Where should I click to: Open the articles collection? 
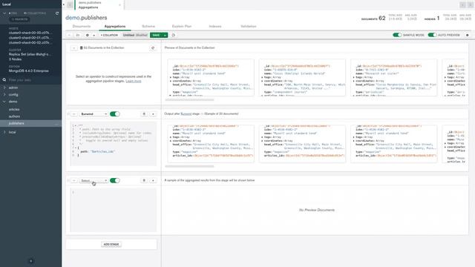pos(14,109)
